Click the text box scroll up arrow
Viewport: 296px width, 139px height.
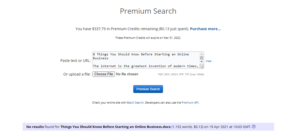point(201,54)
